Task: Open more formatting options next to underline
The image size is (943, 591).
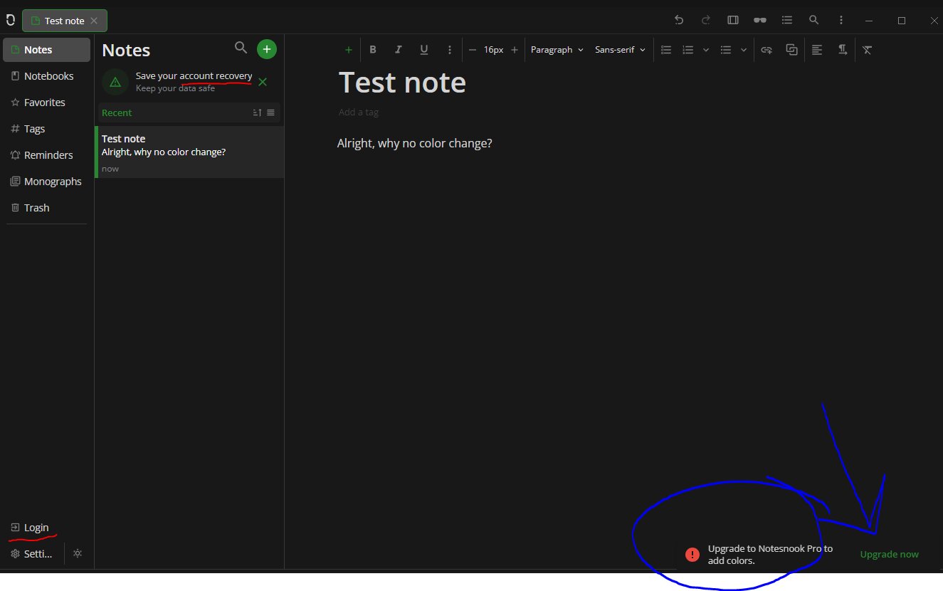Action: 449,50
